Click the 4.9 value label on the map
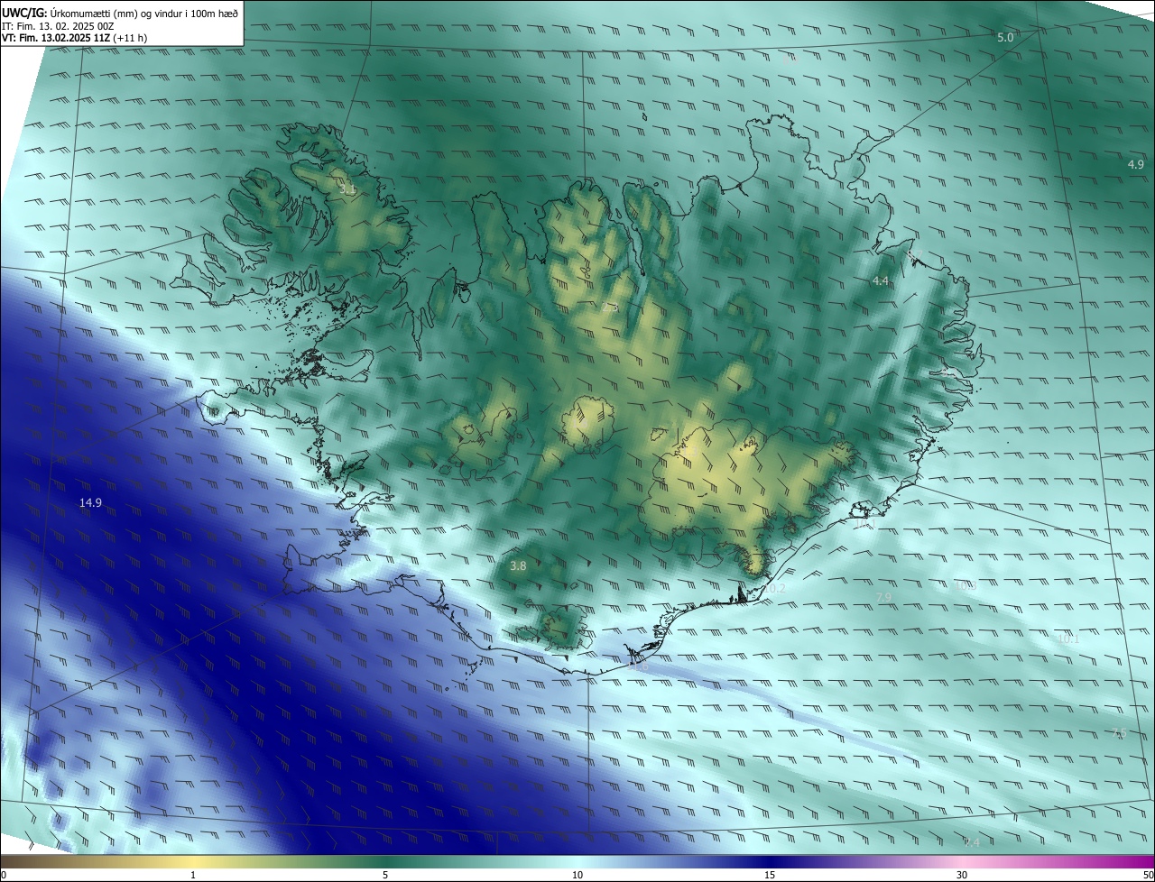The width and height of the screenshot is (1155, 882). [1136, 164]
